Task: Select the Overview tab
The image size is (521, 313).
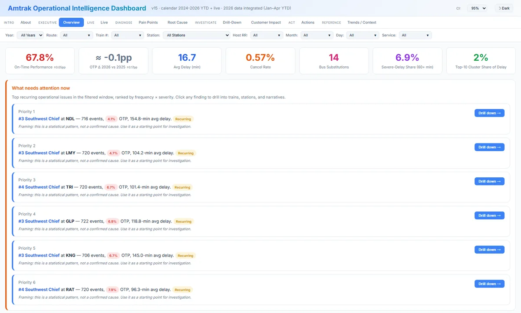Action: (71, 22)
